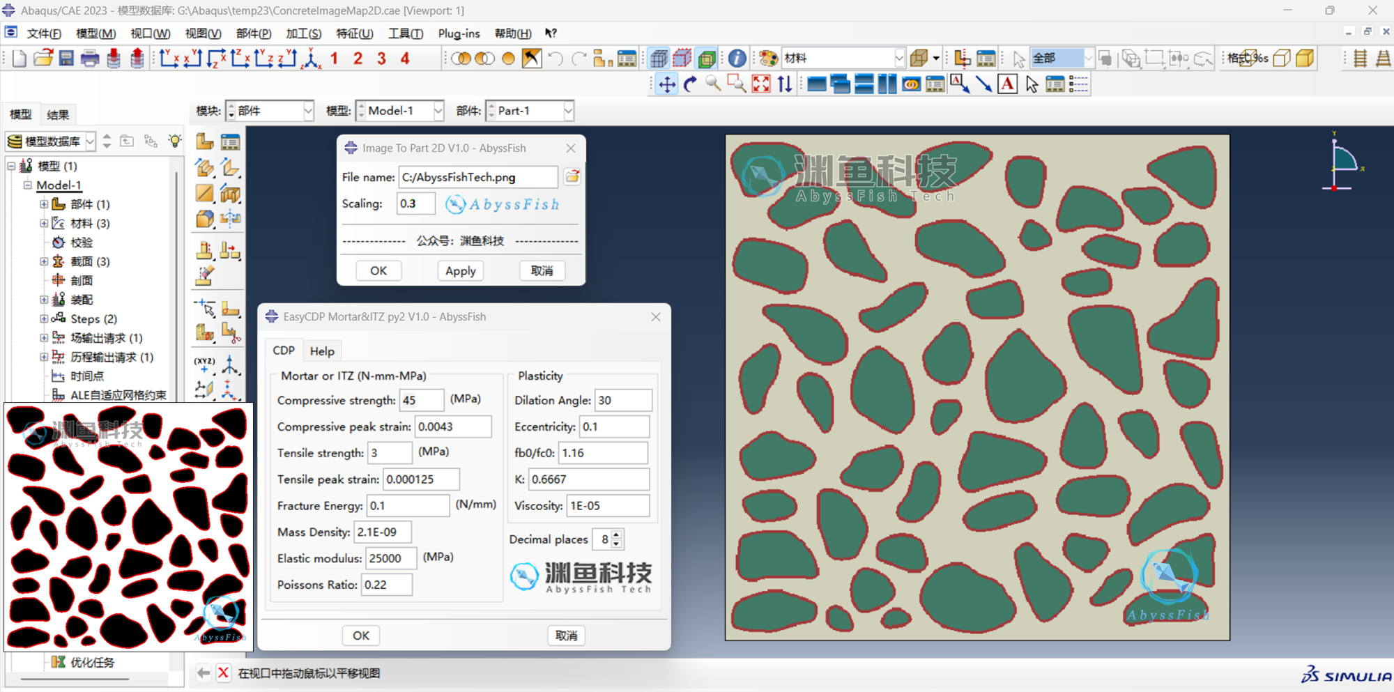Image resolution: width=1394 pixels, height=692 pixels.
Task: Save the model database with floppy icon
Action: click(x=66, y=59)
